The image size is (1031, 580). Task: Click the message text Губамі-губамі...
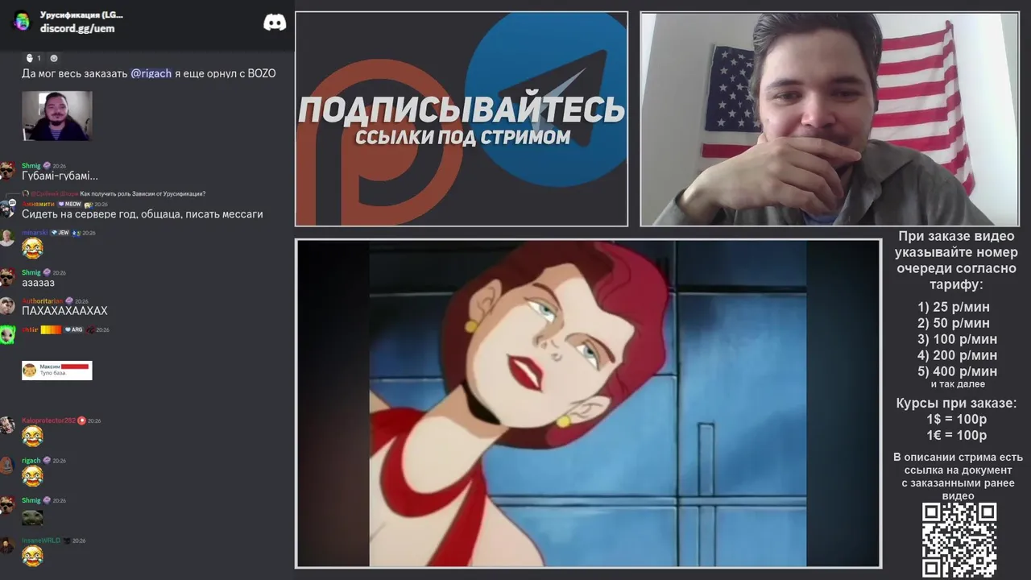click(60, 176)
